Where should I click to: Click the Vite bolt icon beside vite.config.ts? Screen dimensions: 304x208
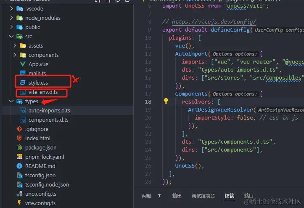(19, 203)
